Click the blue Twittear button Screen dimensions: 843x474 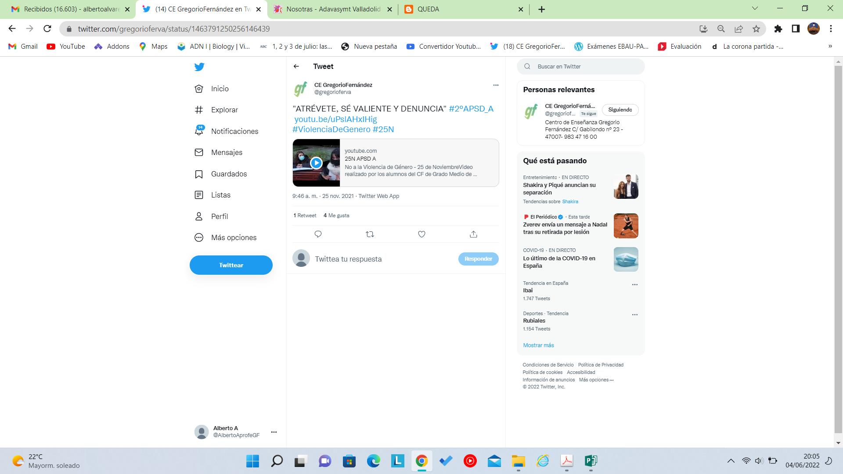click(x=231, y=265)
